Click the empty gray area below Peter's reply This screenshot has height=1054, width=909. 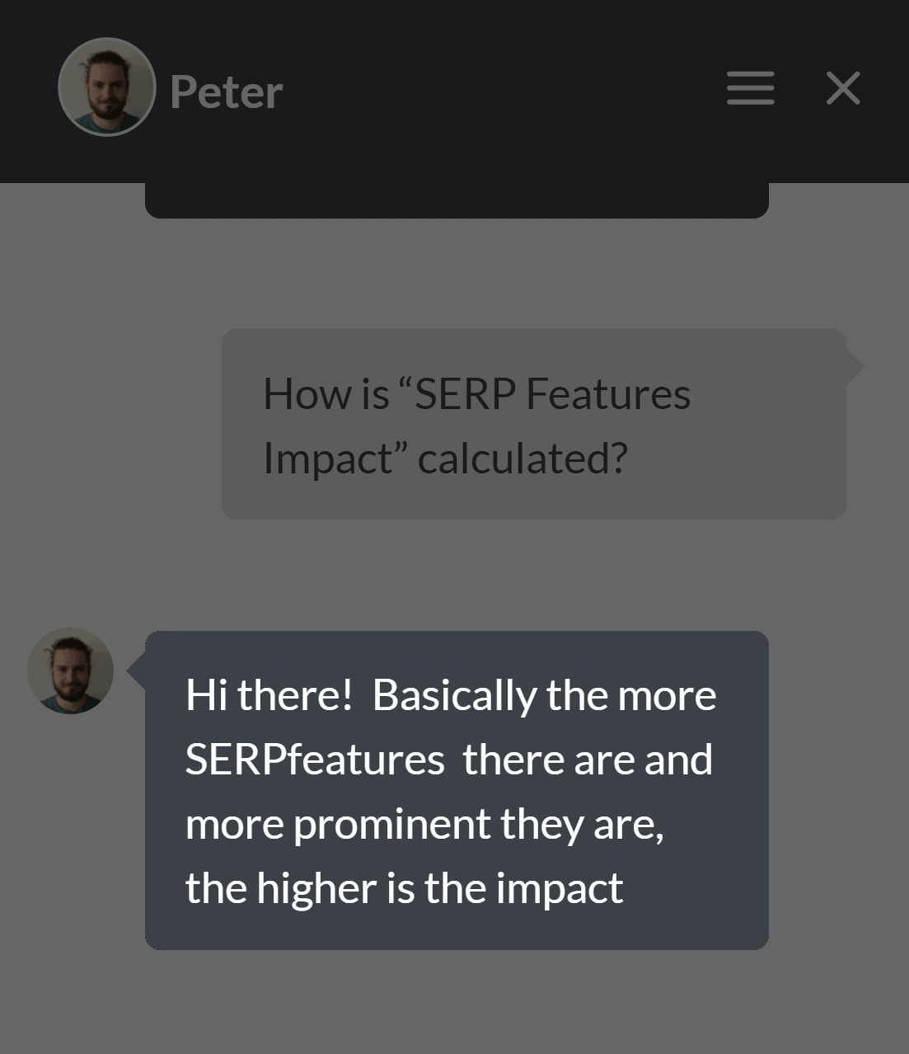pyautogui.click(x=454, y=1002)
